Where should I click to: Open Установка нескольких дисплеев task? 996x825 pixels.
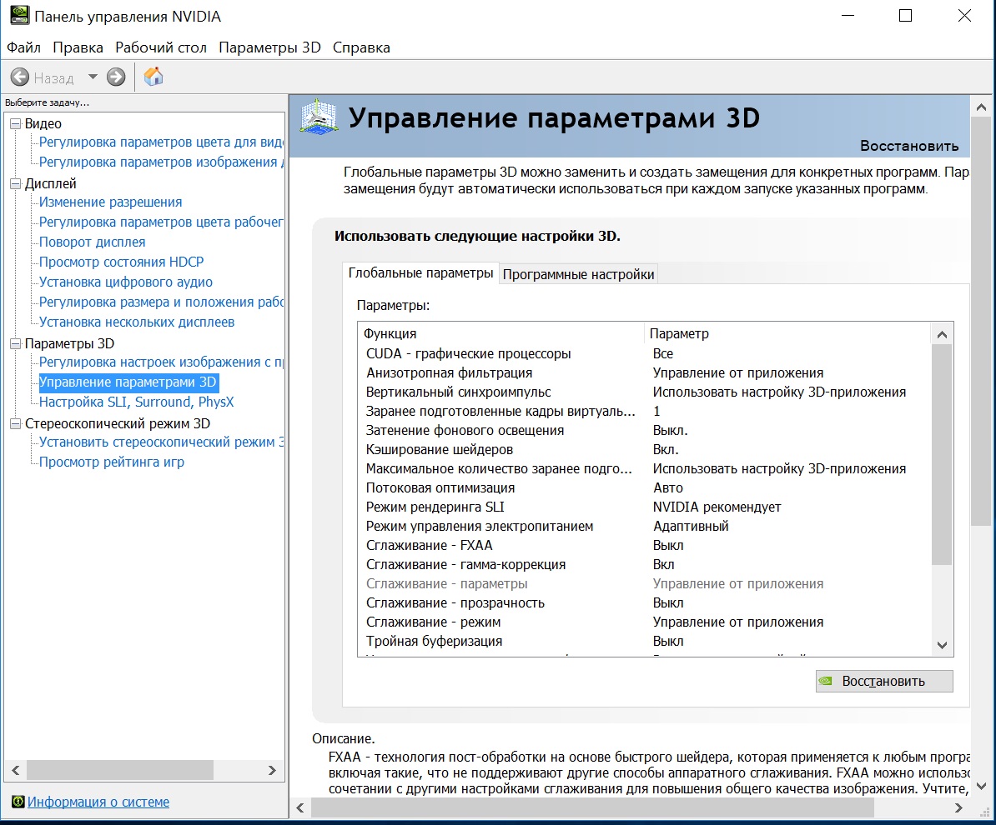(137, 322)
